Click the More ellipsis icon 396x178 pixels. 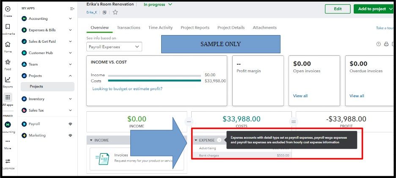click(x=8, y=141)
